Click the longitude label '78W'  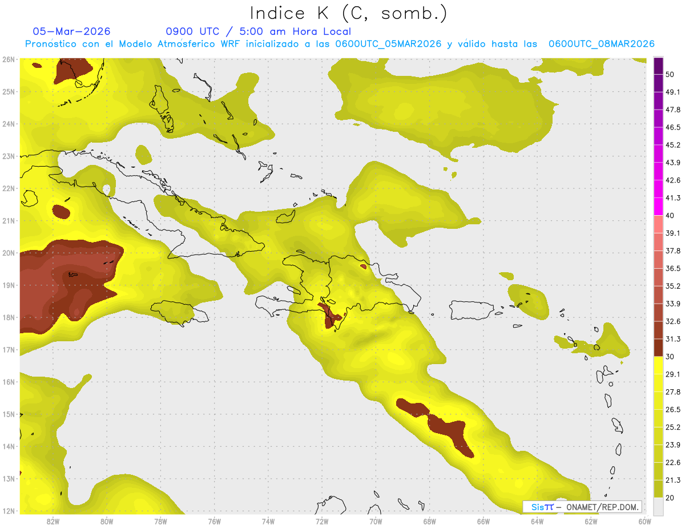tap(160, 521)
